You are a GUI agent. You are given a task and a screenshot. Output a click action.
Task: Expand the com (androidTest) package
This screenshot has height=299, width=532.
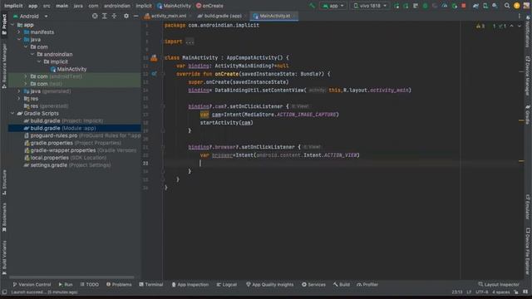click(26, 76)
